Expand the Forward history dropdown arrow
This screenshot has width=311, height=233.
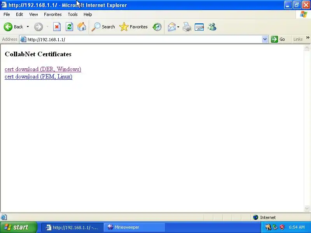(47, 27)
